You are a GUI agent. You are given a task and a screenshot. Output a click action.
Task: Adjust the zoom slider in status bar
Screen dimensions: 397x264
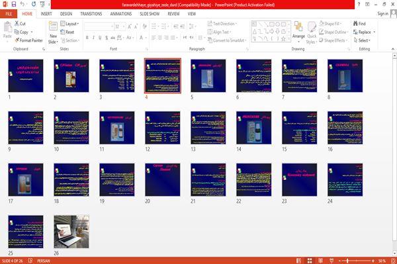347,261
